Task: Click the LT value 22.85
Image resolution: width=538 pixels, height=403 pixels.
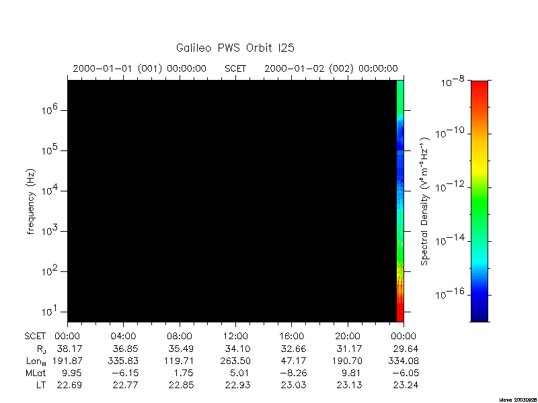Action: pos(181,385)
